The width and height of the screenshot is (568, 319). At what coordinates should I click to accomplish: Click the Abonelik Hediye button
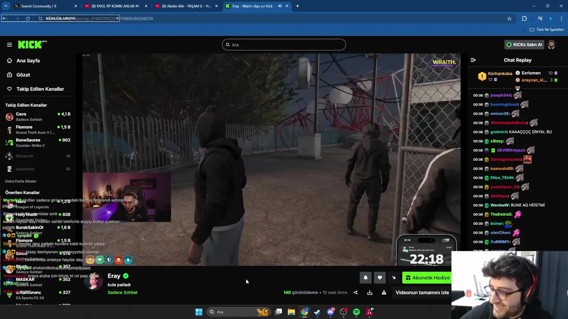[427, 278]
